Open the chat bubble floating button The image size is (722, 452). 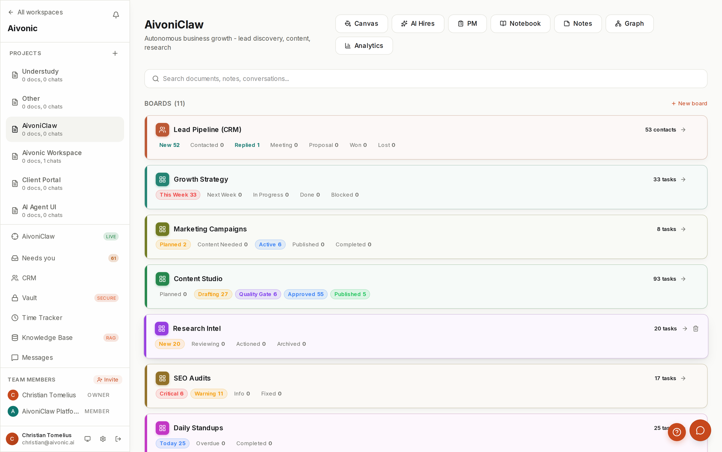point(700,430)
